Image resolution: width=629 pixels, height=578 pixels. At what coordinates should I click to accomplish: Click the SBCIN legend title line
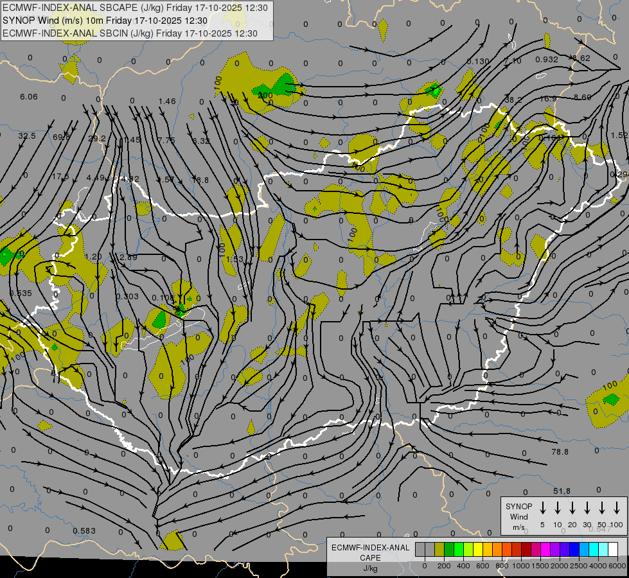(x=130, y=33)
